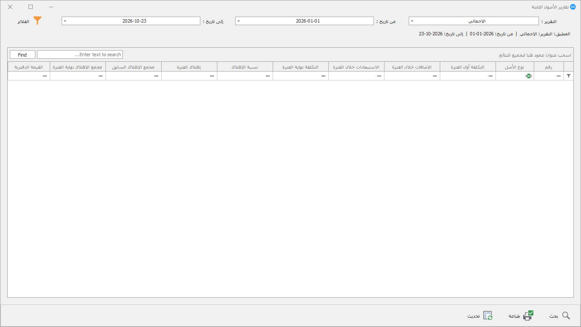
Task: Open filter operator icon under رقم column
Action: [x=558, y=76]
